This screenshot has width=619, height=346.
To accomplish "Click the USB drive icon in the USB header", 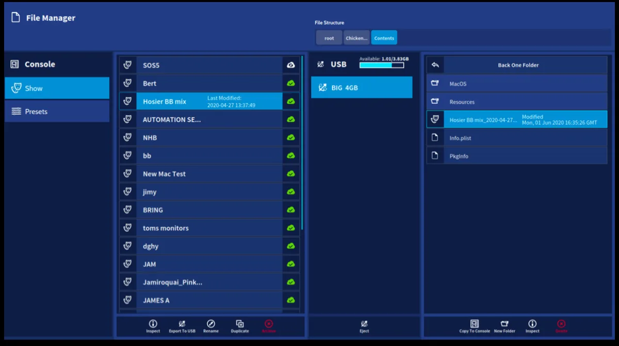I will click(320, 64).
